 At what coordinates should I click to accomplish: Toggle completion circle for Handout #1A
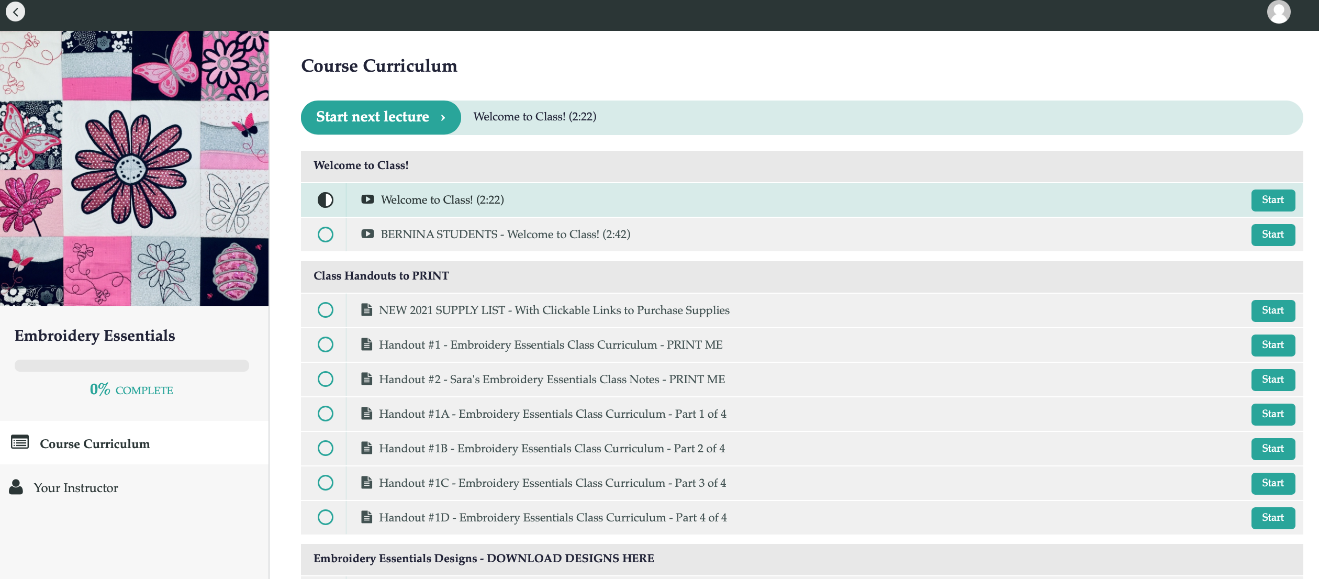pos(326,414)
